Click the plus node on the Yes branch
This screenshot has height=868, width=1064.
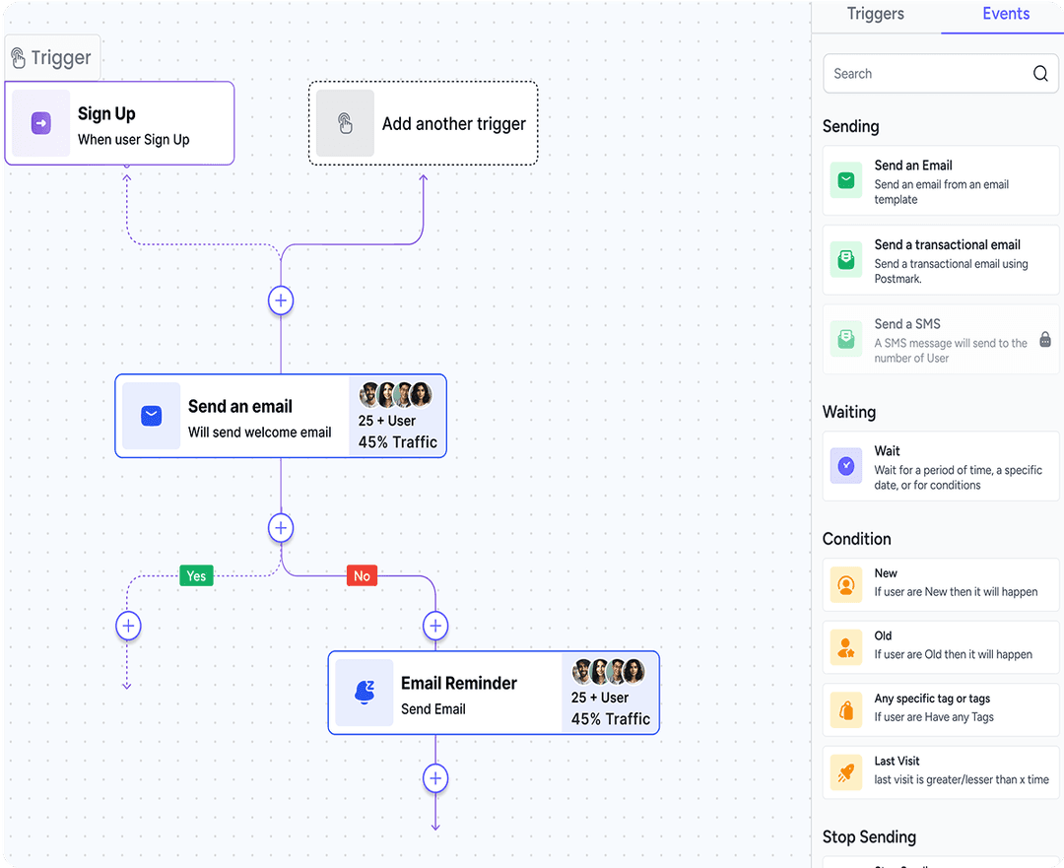pyautogui.click(x=128, y=626)
